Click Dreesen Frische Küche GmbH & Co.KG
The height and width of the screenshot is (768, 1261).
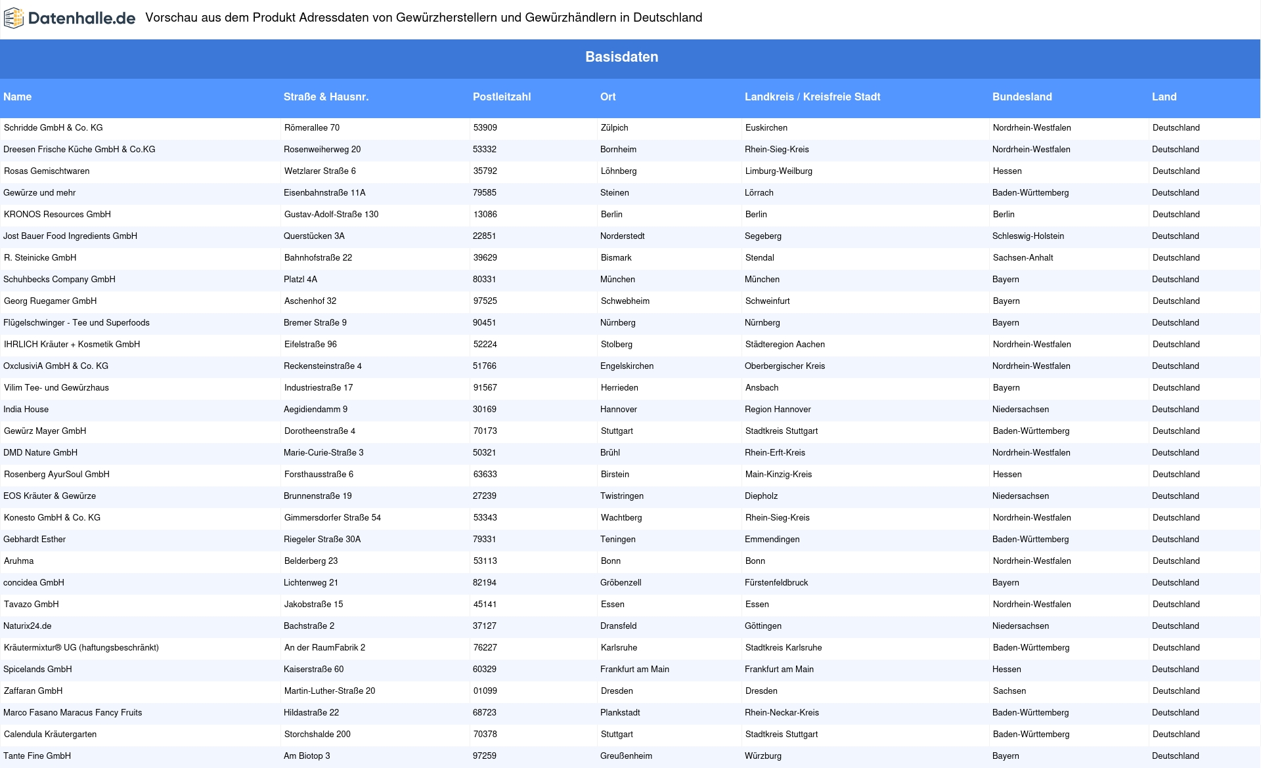pyautogui.click(x=79, y=150)
